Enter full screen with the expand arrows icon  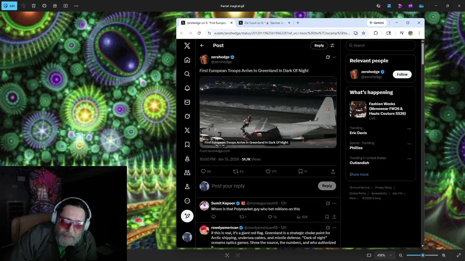tap(458, 255)
